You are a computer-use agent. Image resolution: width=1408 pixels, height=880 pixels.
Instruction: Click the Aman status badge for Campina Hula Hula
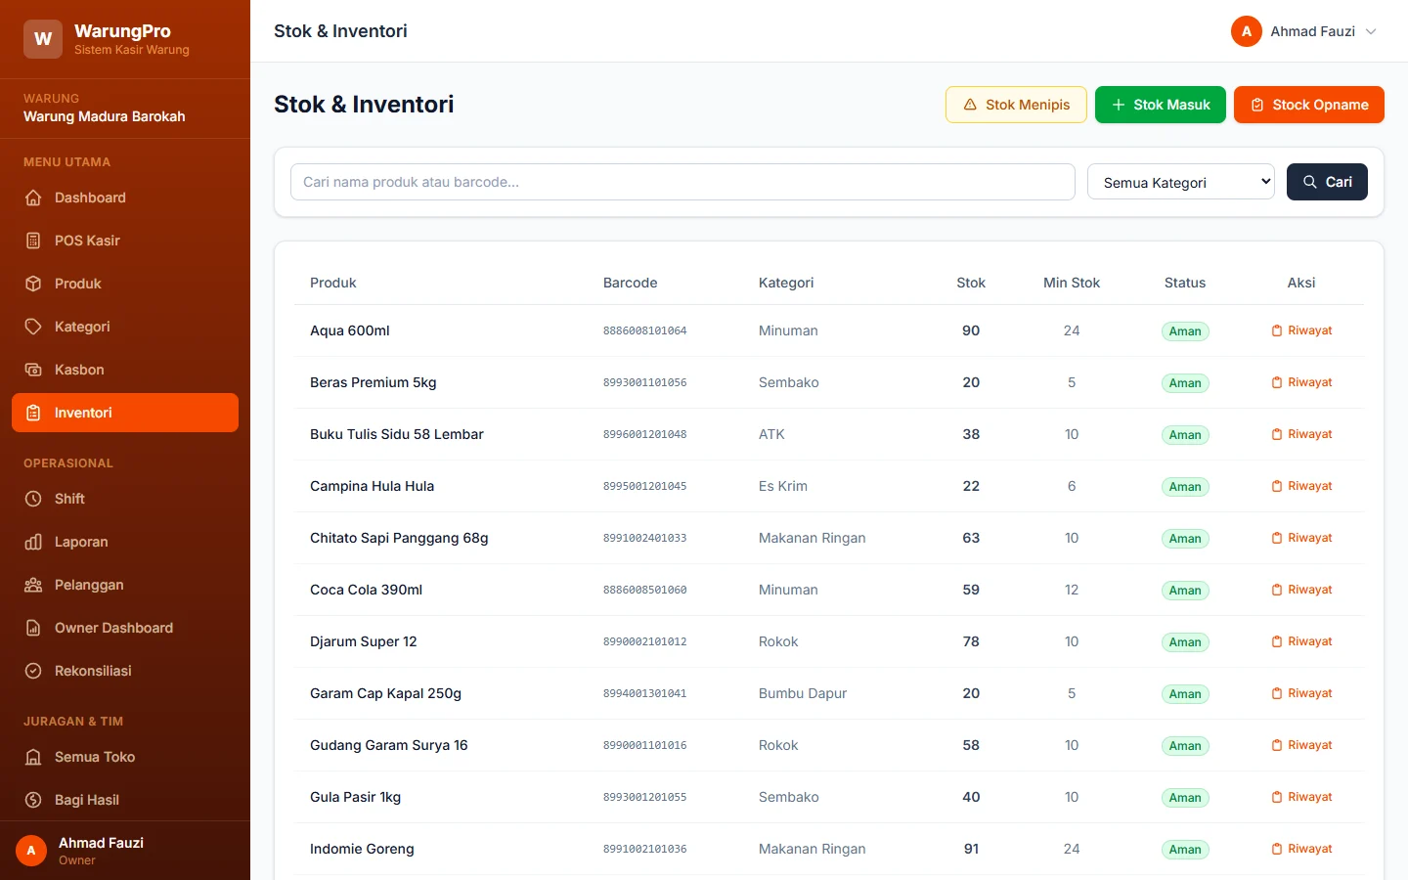[x=1185, y=487]
